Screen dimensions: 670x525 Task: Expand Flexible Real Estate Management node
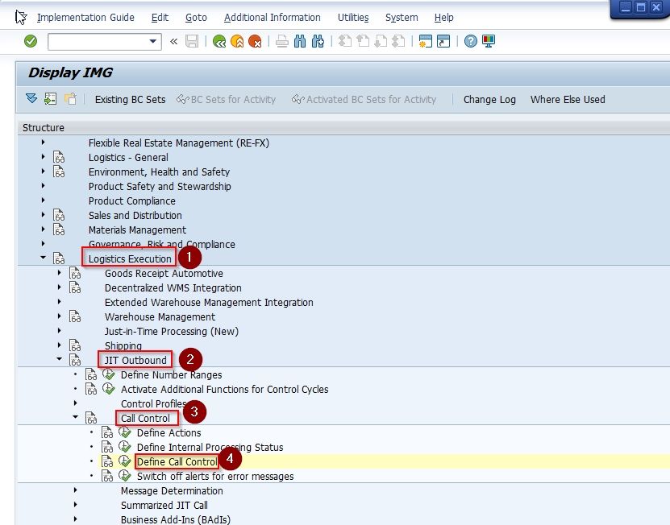[x=44, y=143]
